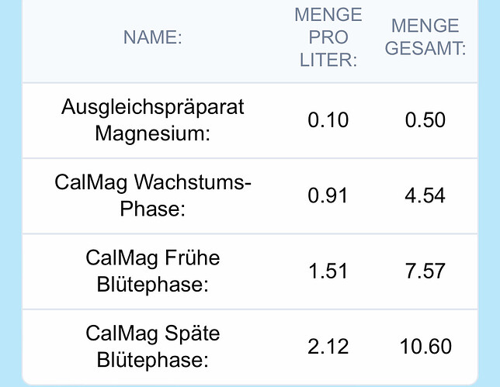This screenshot has width=500, height=387.
Task: Select the Ausgleichspräparat Magnesium name cell
Action: (x=152, y=120)
